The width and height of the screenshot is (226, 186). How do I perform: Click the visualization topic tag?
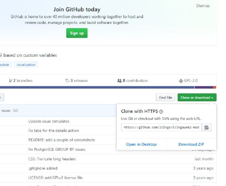pyautogui.click(x=26, y=65)
